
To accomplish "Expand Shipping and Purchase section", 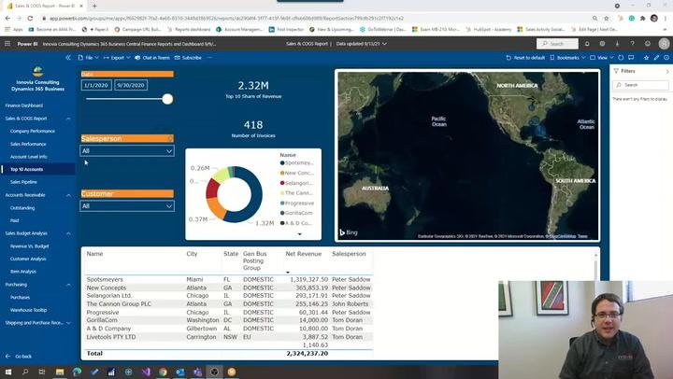I will [68, 323].
